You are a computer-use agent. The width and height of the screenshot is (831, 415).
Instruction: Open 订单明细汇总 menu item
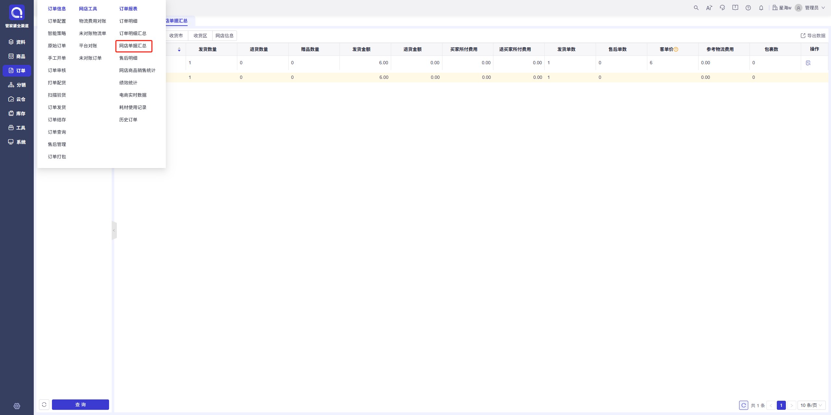(133, 33)
